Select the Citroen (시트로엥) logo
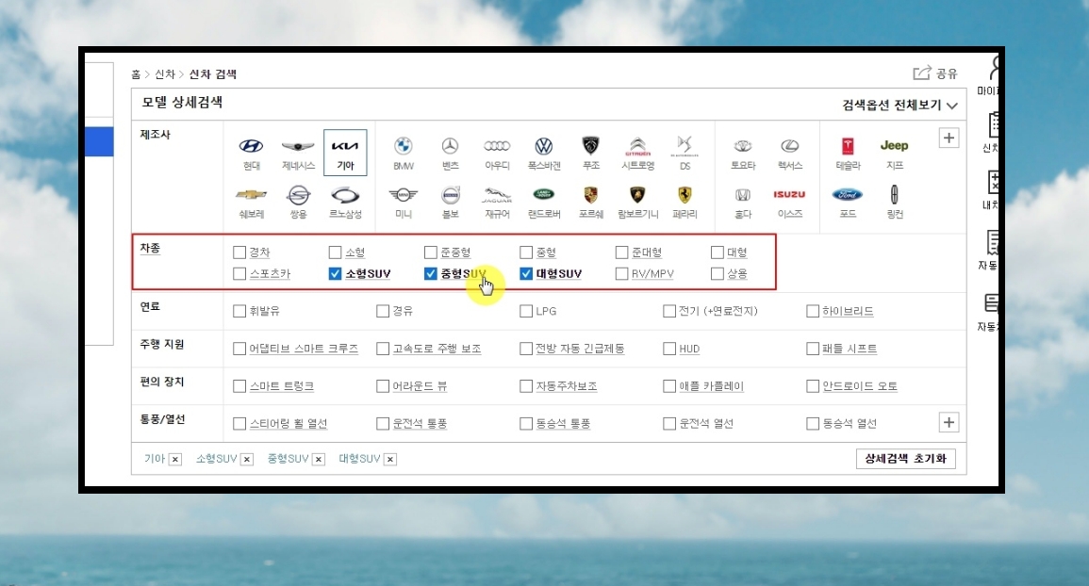1089x586 pixels. [x=637, y=147]
